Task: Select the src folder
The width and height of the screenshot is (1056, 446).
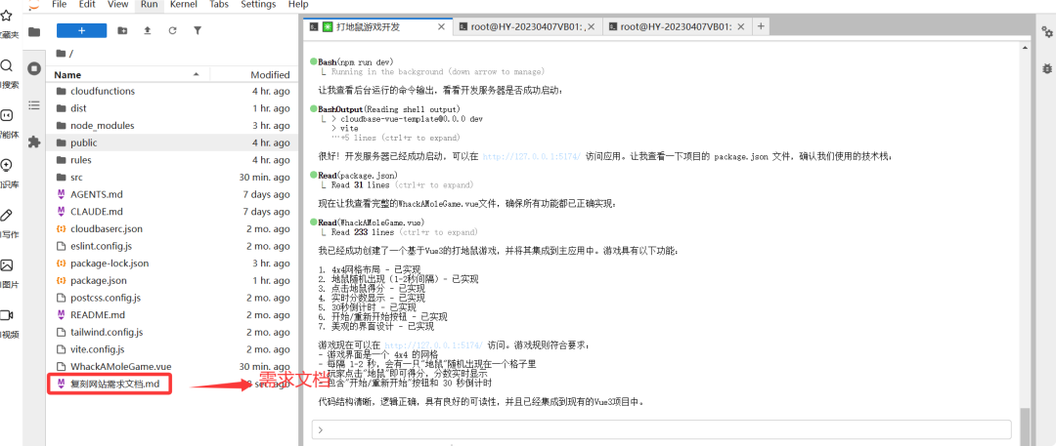Action: point(172,177)
